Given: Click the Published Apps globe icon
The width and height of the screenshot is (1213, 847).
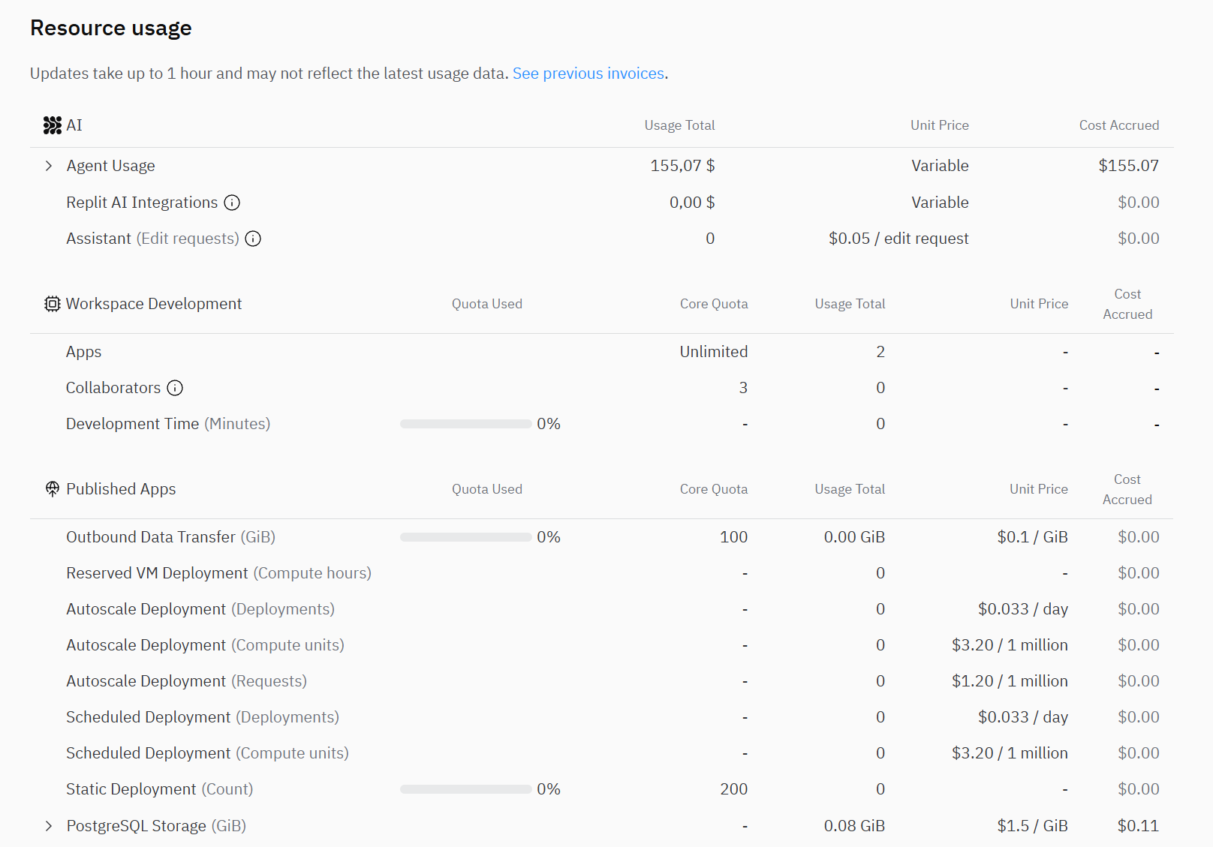Looking at the screenshot, I should point(52,489).
